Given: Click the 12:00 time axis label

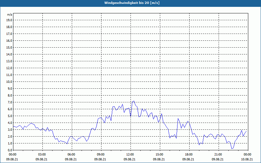Looking at the screenshot, I should pyautogui.click(x=130, y=154).
